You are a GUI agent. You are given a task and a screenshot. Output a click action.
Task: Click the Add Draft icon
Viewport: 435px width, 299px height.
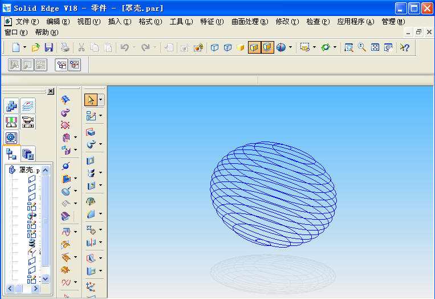click(91, 201)
